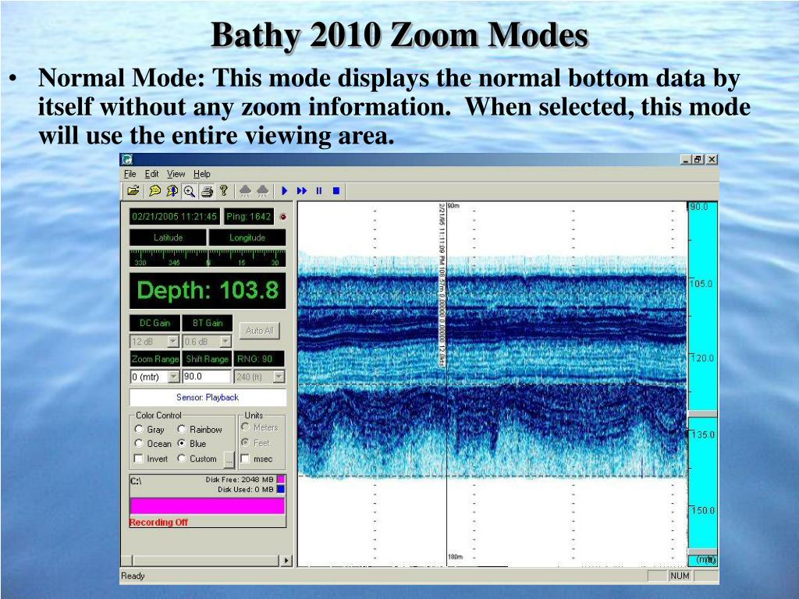799x599 pixels.
Task: Open the Help menu
Action: click(x=202, y=174)
